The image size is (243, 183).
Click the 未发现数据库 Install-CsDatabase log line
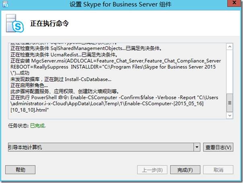tap(61, 79)
